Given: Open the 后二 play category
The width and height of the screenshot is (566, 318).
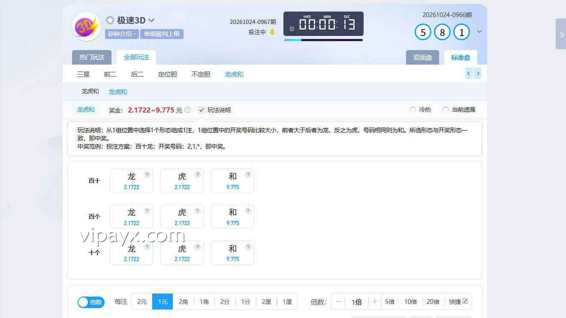Looking at the screenshot, I should click(x=137, y=74).
